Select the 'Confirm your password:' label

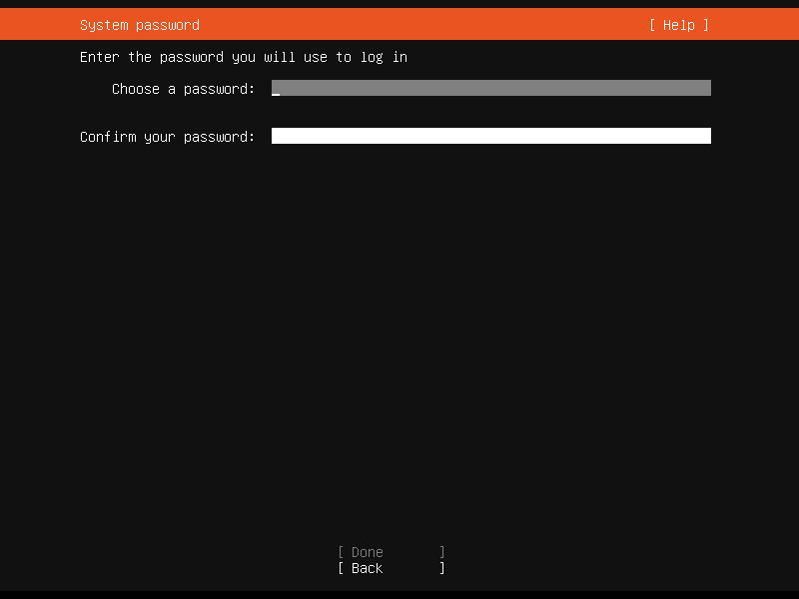(x=167, y=137)
